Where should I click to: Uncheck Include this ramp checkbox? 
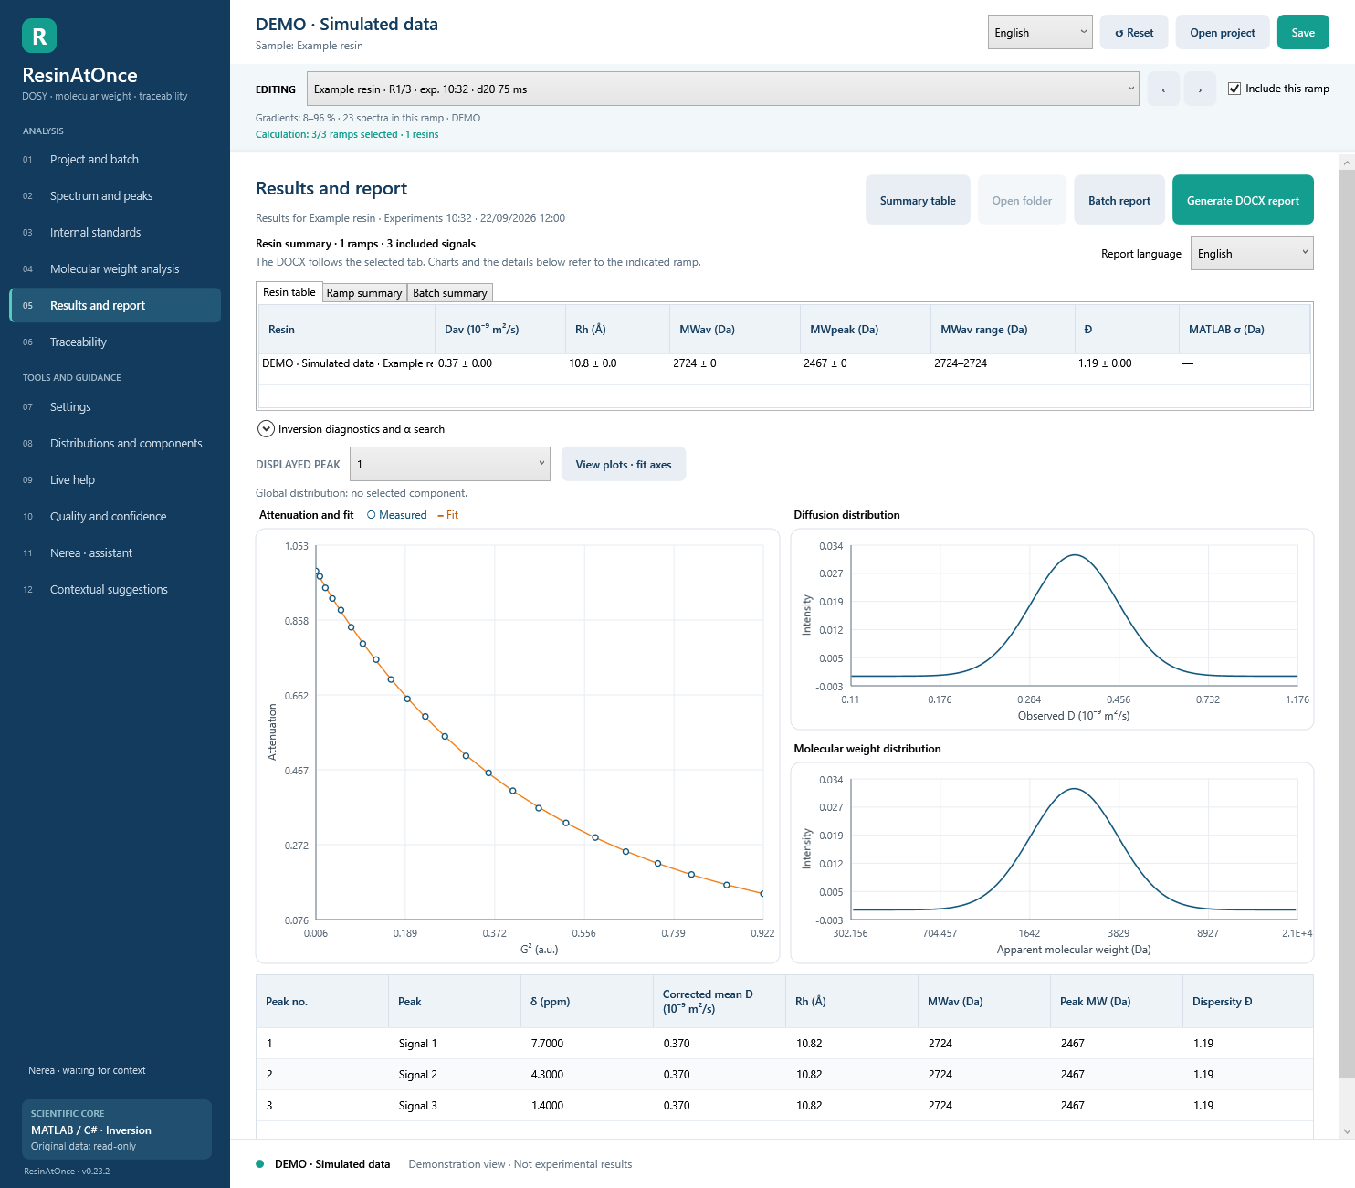1234,89
